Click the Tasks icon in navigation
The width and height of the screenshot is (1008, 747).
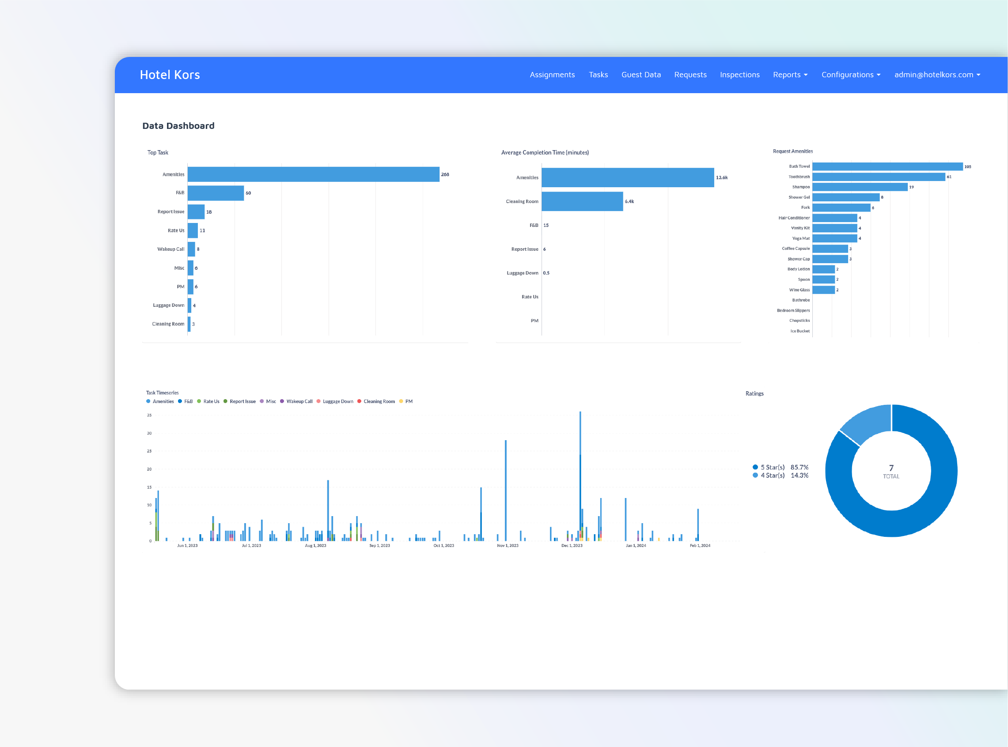pos(598,75)
